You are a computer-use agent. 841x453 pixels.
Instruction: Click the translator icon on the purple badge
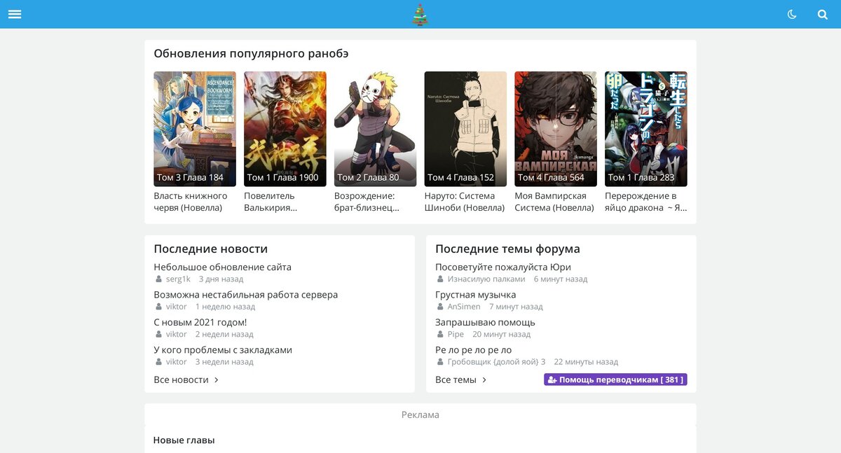(x=553, y=378)
